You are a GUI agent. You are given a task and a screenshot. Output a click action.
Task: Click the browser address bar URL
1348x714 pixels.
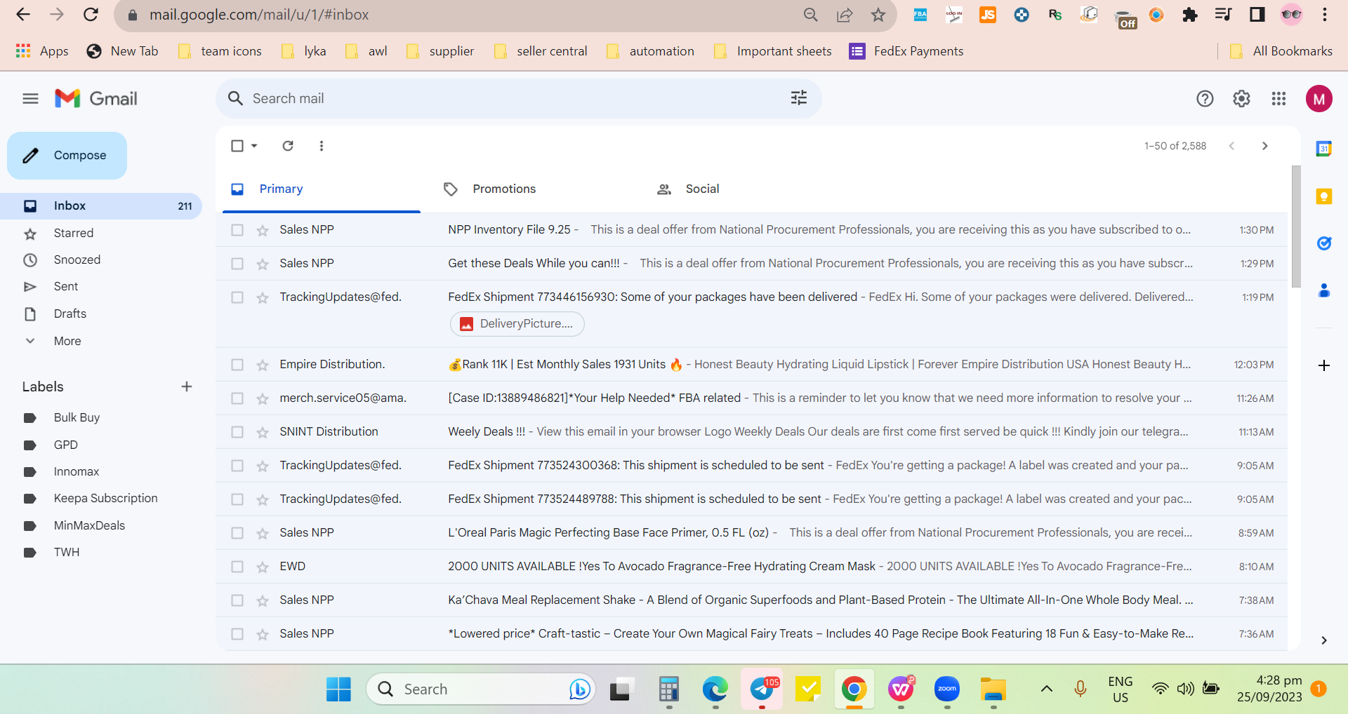[259, 15]
